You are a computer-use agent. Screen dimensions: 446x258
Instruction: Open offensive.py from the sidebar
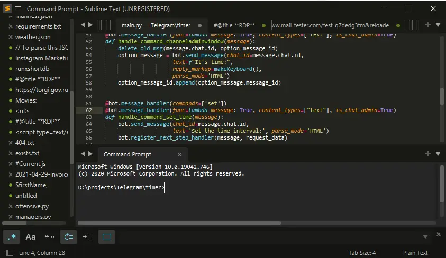pos(32,206)
